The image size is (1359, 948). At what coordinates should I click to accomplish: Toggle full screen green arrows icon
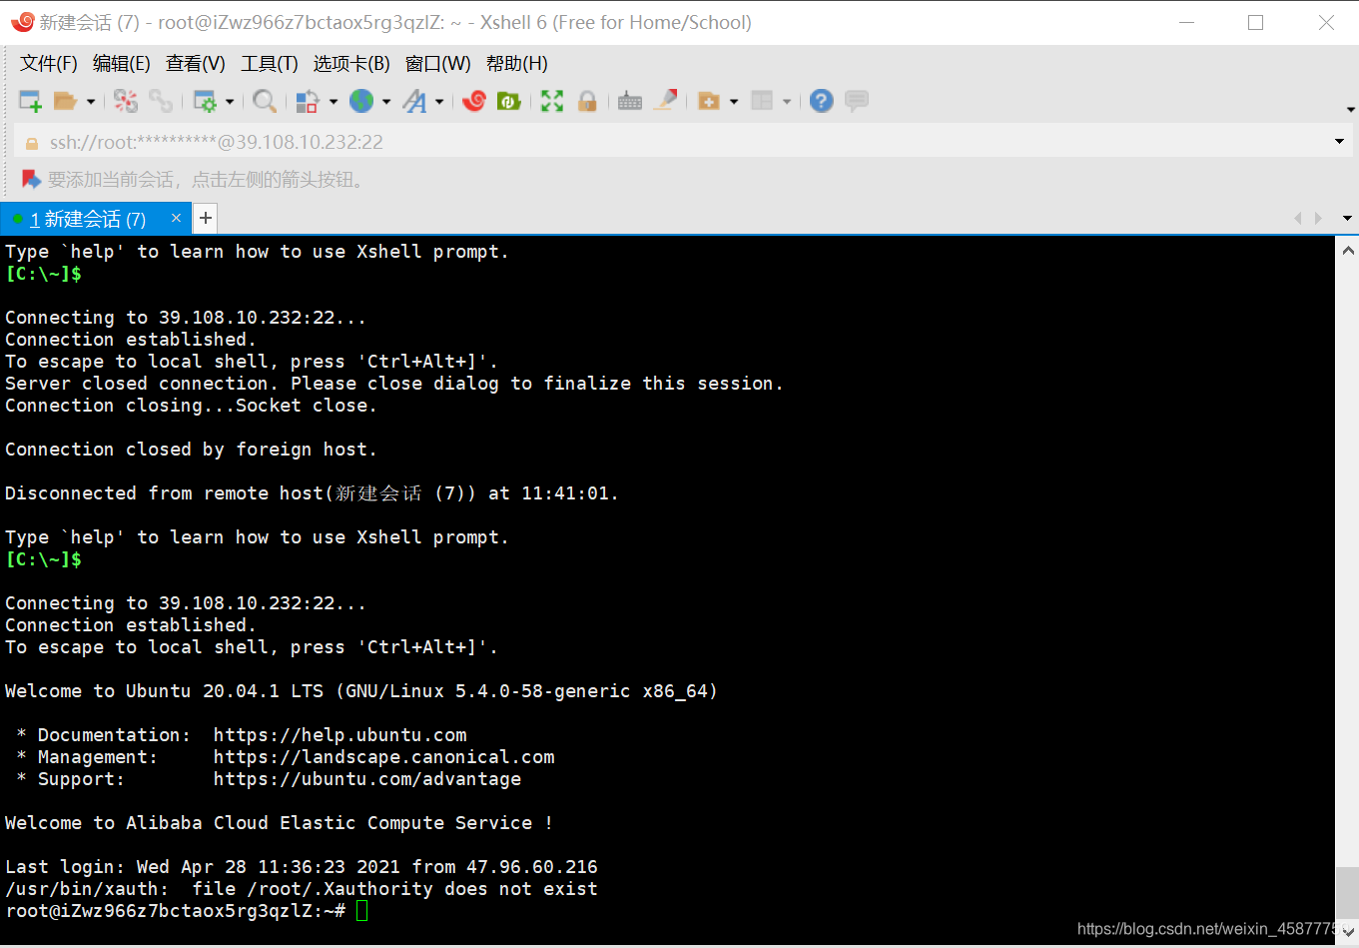pos(552,101)
